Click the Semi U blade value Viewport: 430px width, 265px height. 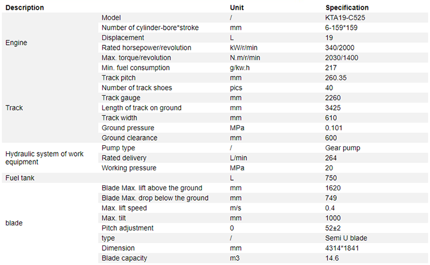346,238
